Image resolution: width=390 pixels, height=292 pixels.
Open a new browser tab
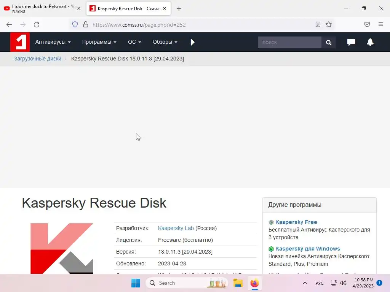[x=179, y=9]
